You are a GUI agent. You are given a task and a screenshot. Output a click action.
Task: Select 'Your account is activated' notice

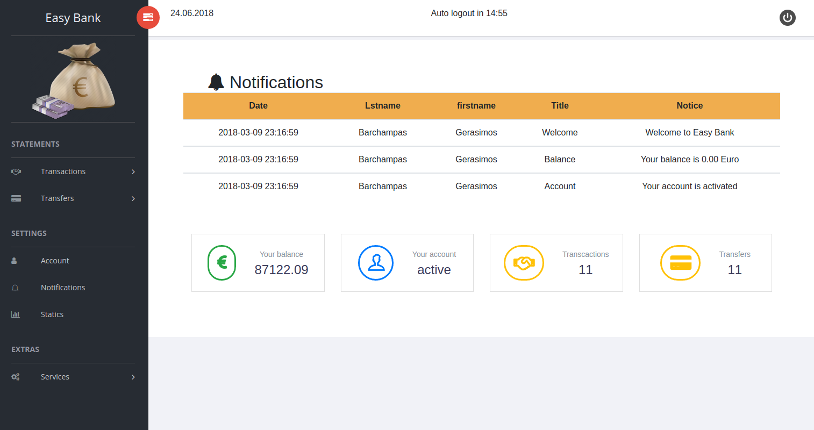(x=690, y=187)
